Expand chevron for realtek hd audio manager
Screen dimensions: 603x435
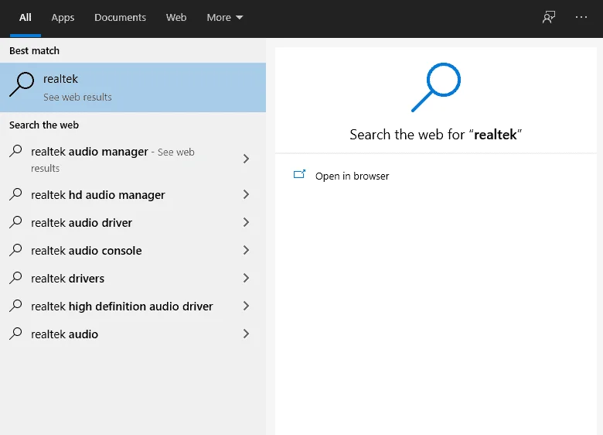[x=246, y=194]
